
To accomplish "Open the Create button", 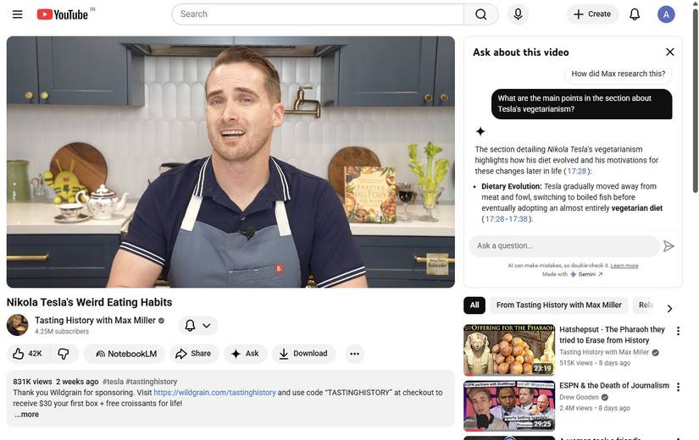I will click(x=592, y=14).
